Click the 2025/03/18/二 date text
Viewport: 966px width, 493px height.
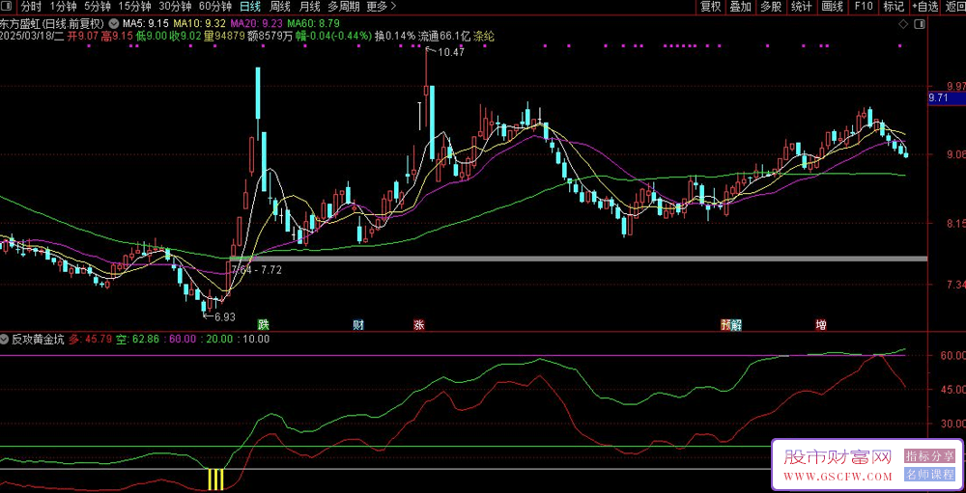(x=33, y=36)
